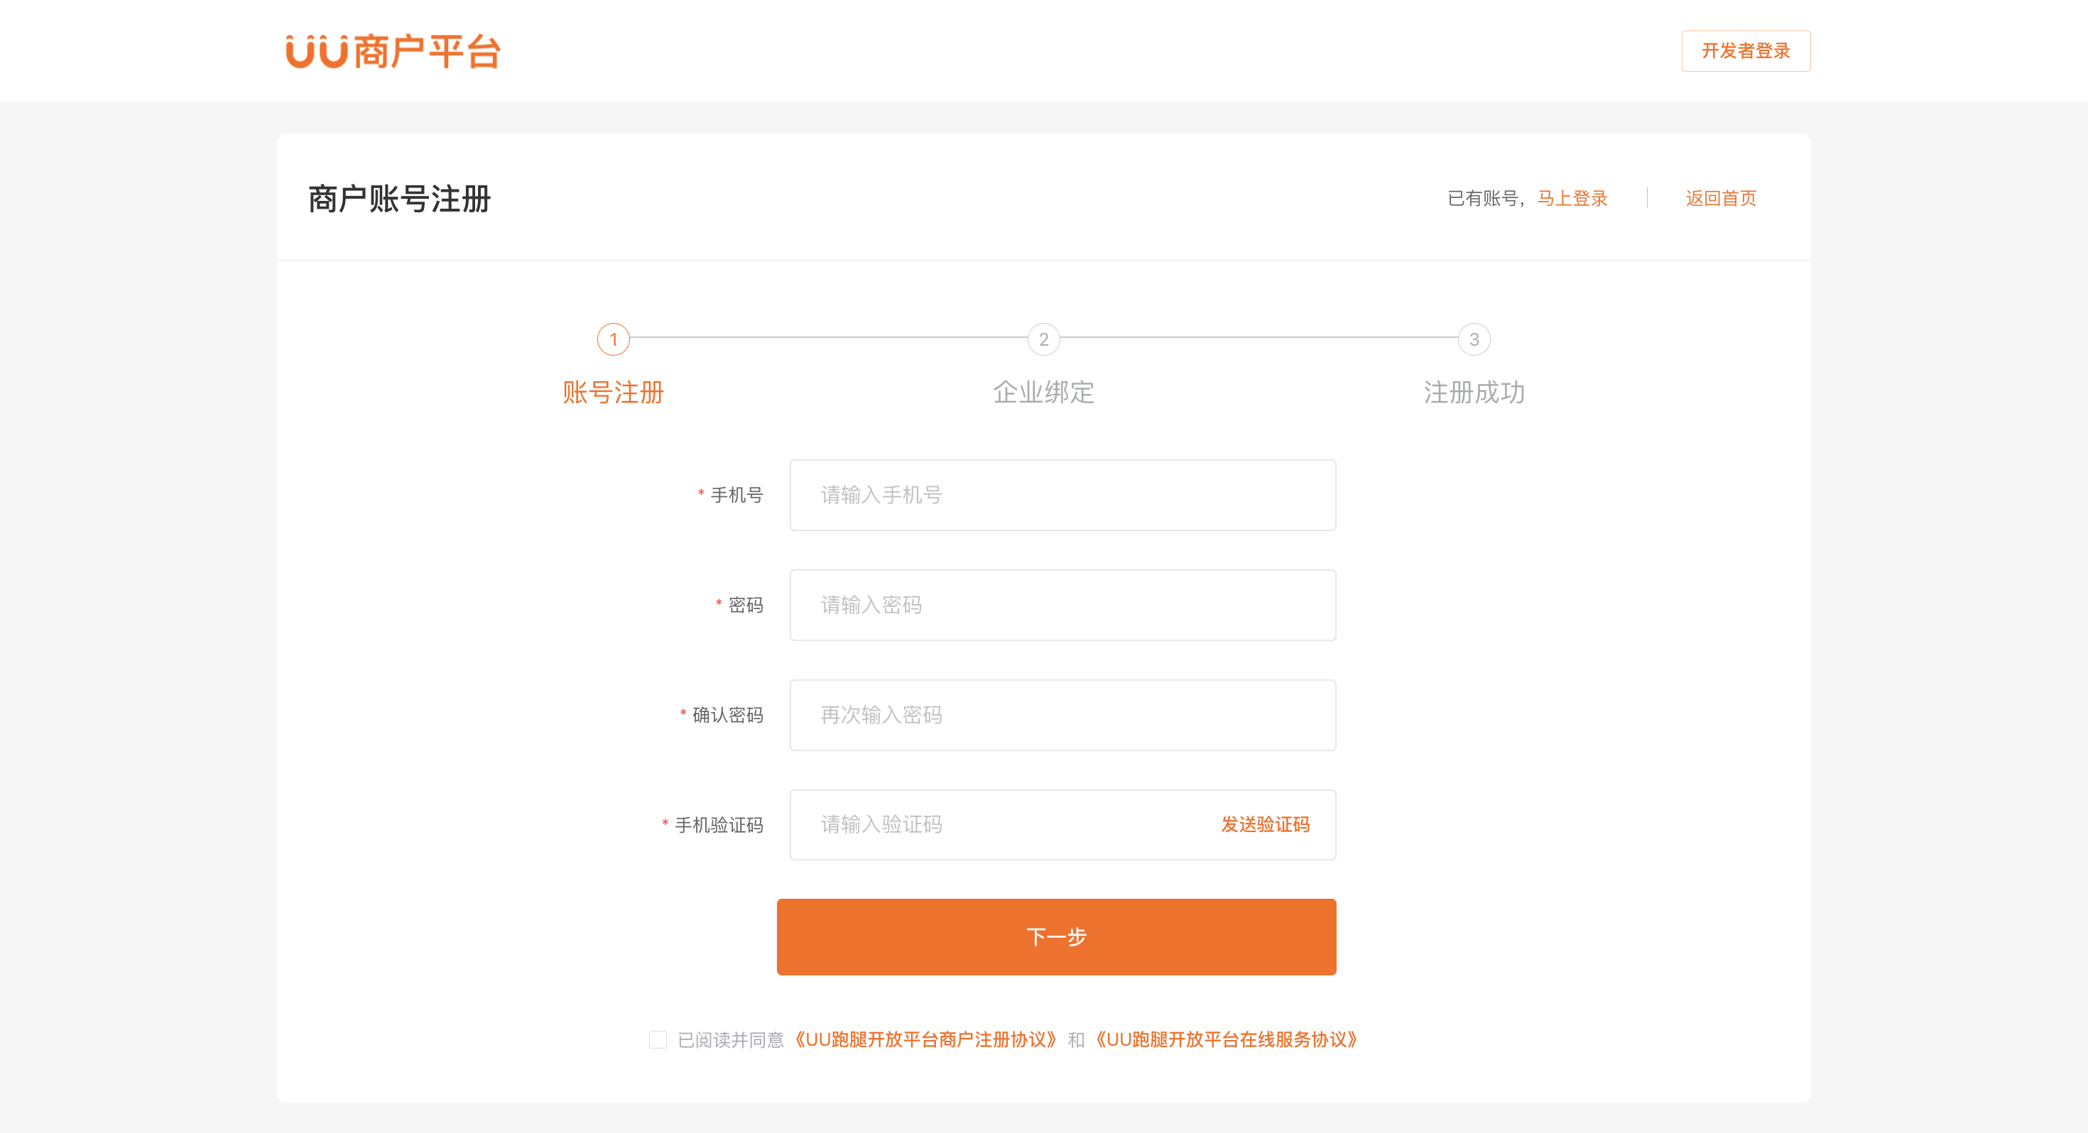Open 《UU跑腿开放平台商户注册协议》 link
Viewport: 2088px width, 1133px height.
click(925, 1039)
